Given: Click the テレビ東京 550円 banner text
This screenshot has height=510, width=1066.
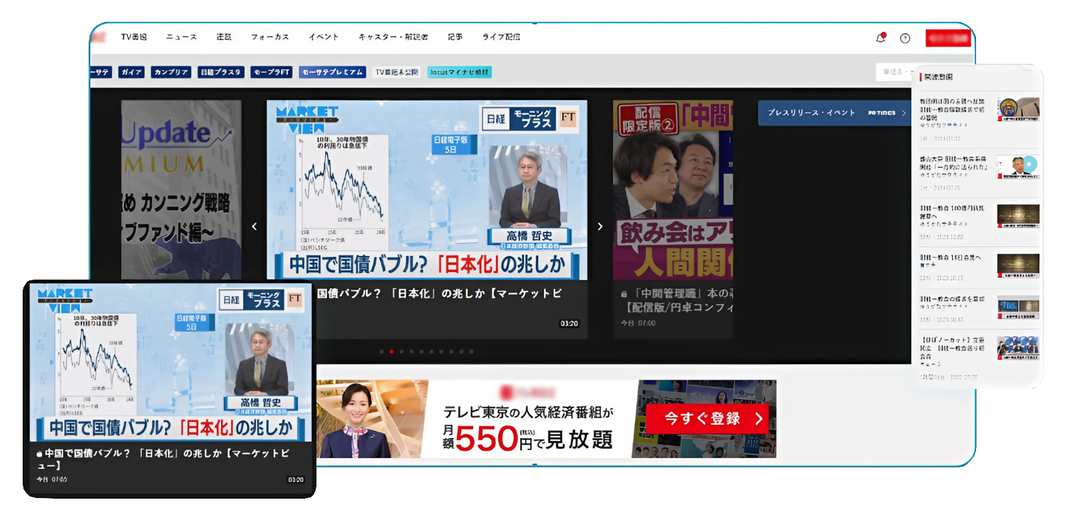Looking at the screenshot, I should tap(528, 429).
